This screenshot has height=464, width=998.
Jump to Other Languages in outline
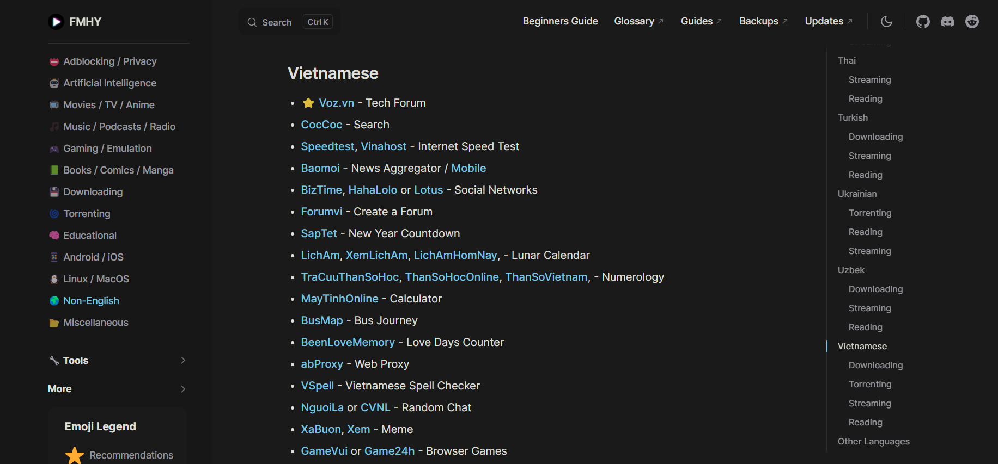pos(873,441)
